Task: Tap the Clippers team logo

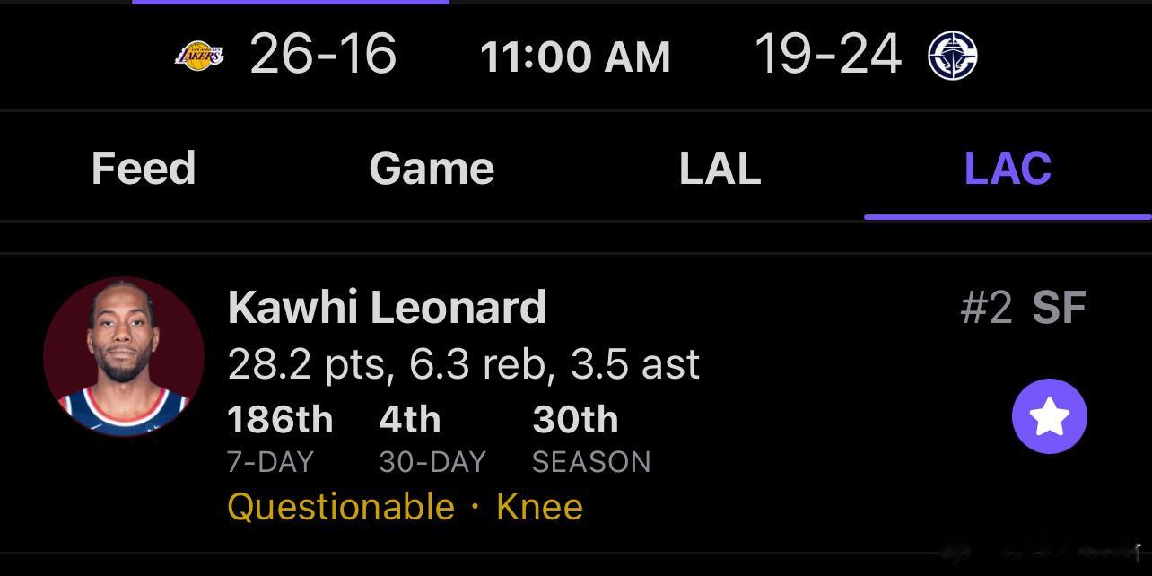Action: (x=952, y=56)
